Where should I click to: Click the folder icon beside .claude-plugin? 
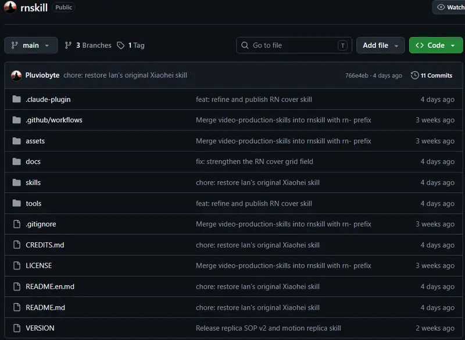(17, 99)
